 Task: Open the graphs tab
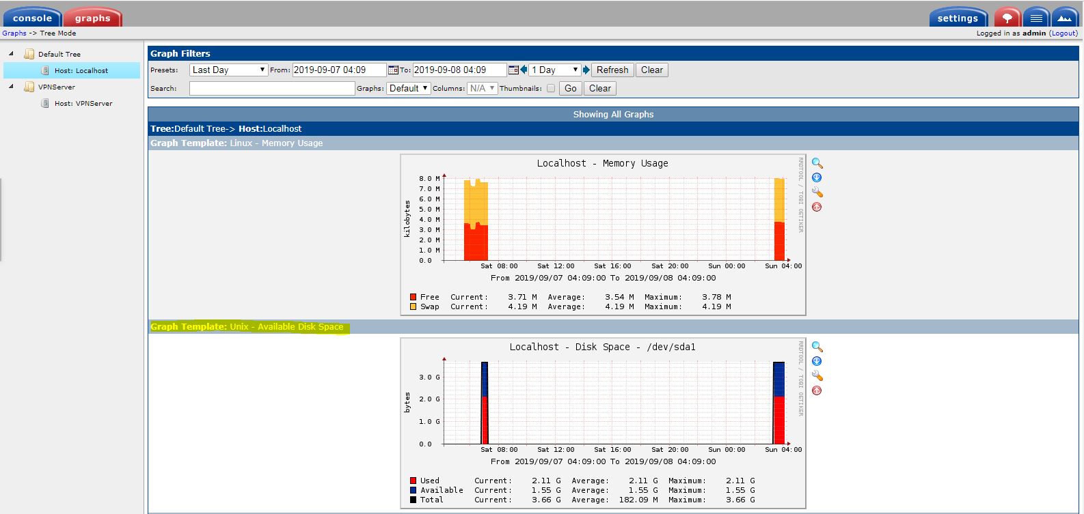point(93,18)
